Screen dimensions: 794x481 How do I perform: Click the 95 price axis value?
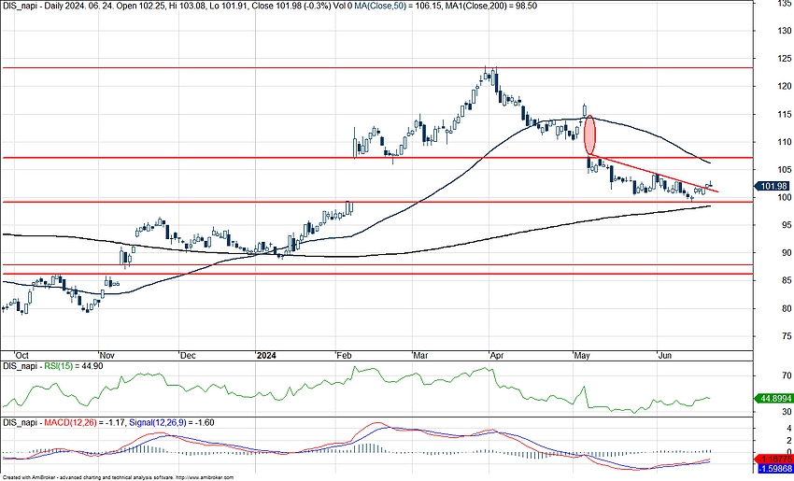click(787, 225)
